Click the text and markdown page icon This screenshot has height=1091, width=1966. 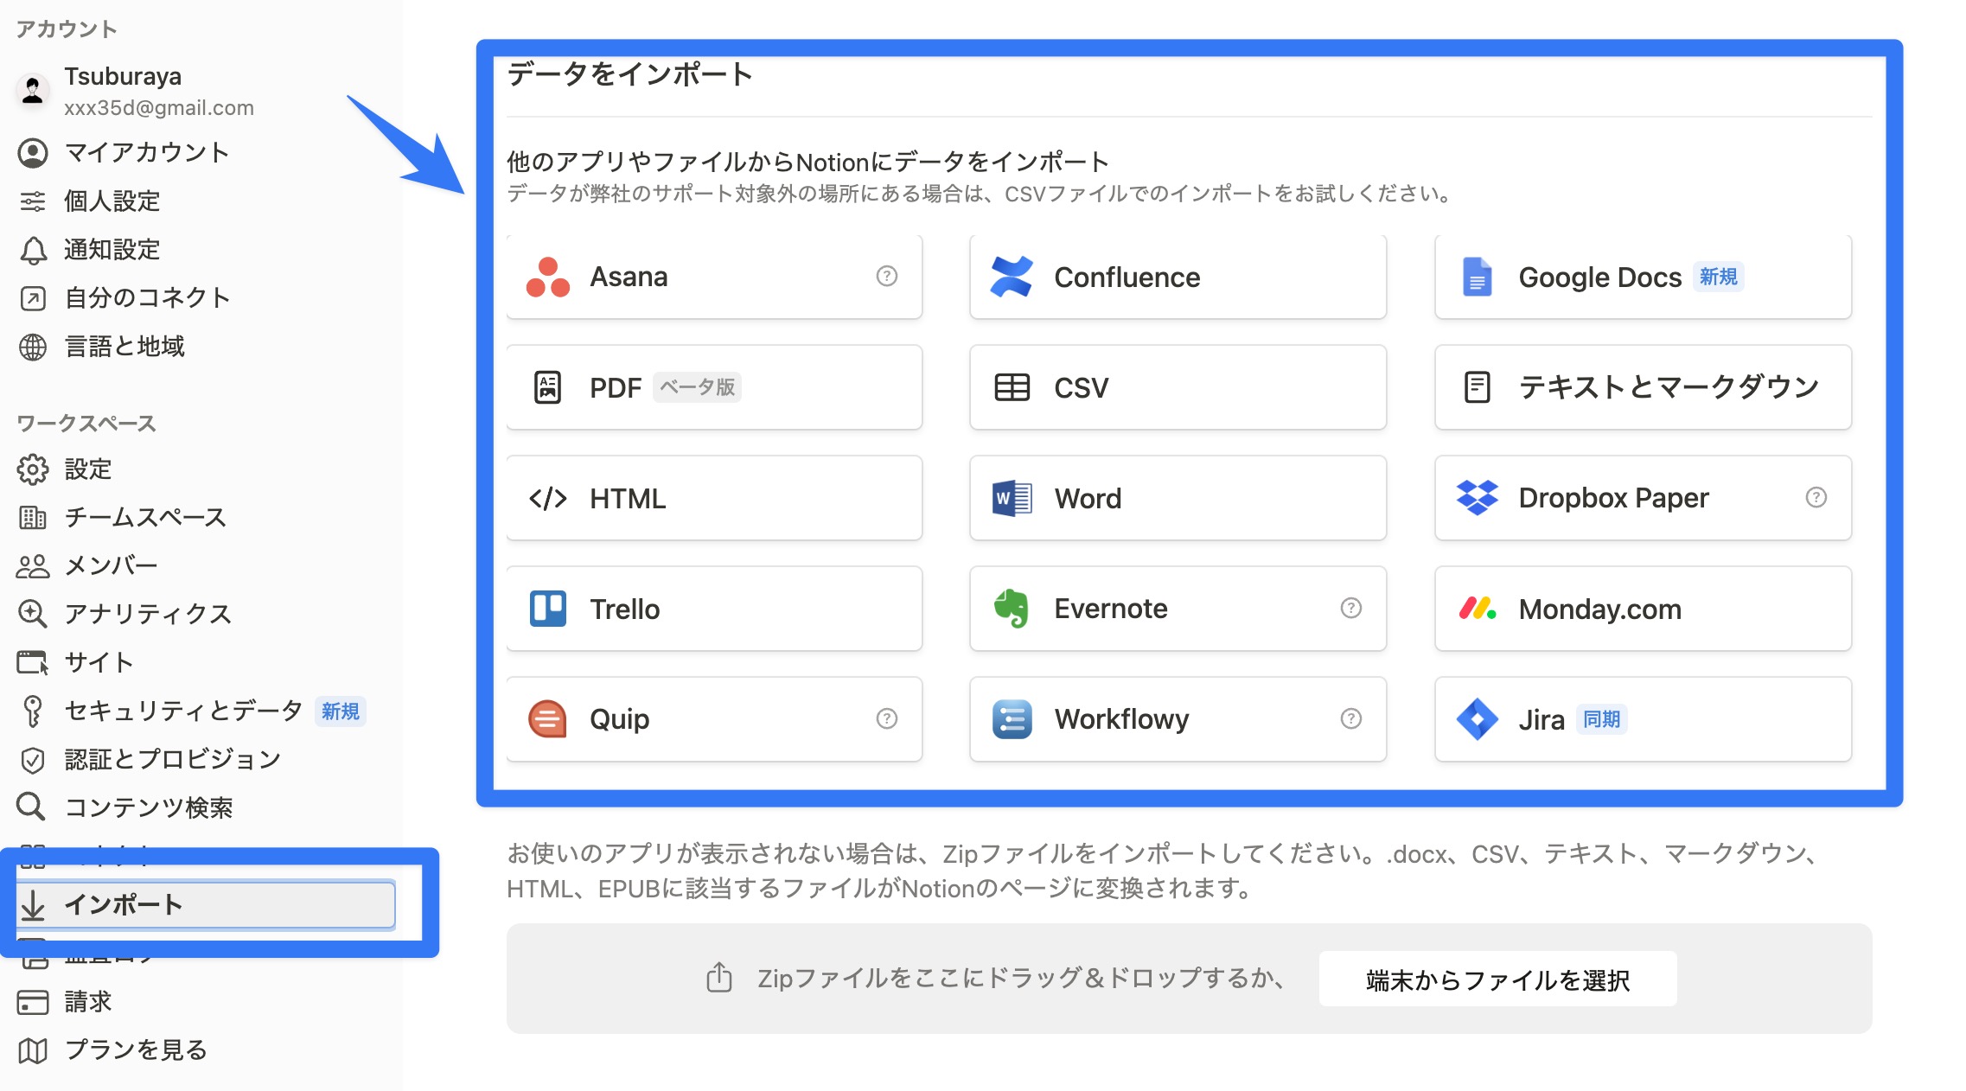1477,387
